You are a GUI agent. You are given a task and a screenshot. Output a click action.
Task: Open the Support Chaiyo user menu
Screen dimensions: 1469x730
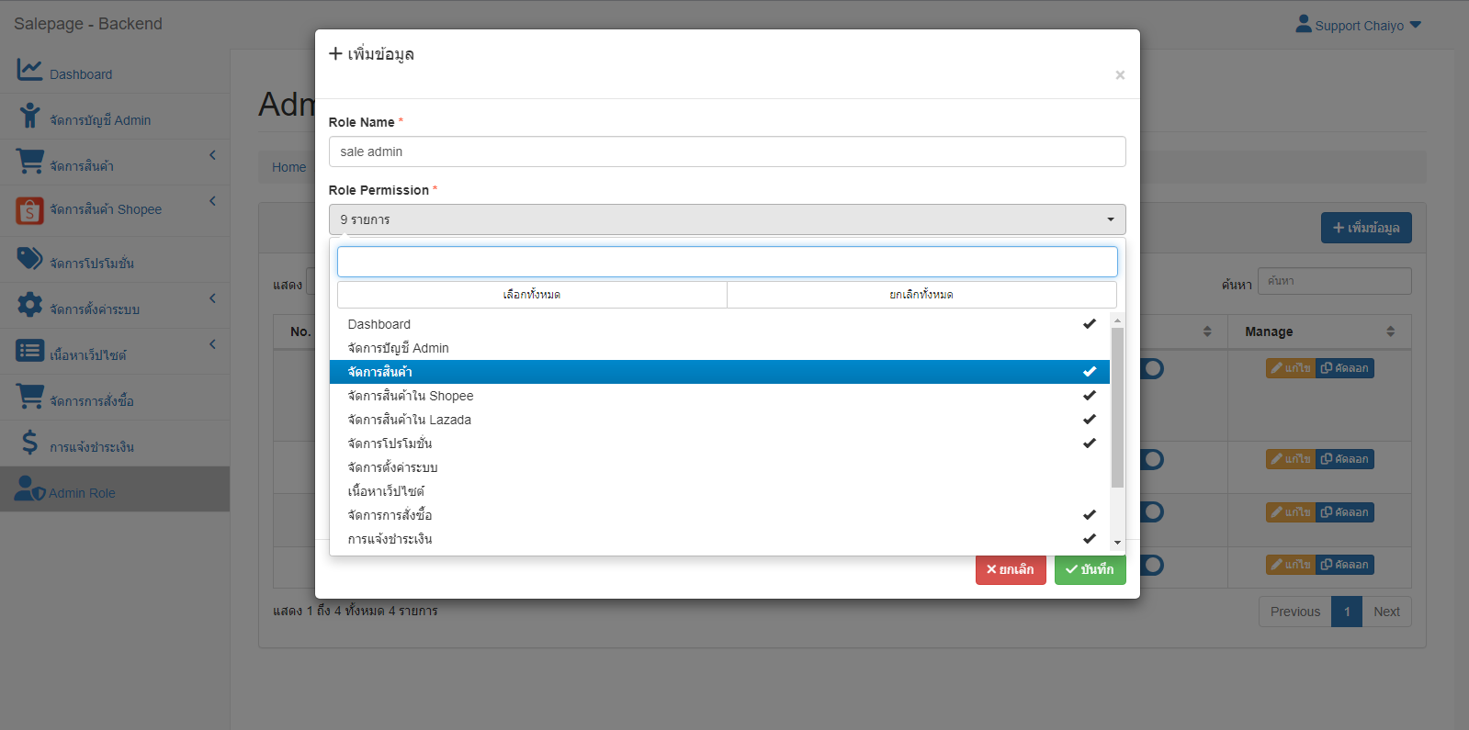click(x=1359, y=26)
